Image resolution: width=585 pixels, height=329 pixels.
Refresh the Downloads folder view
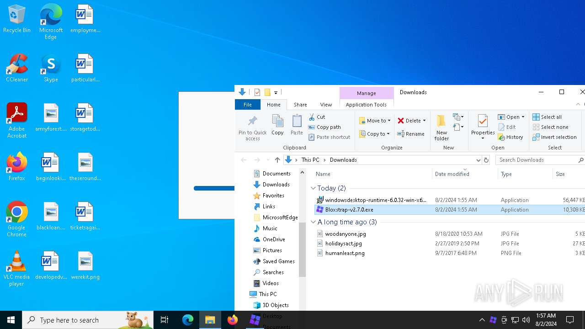486,160
